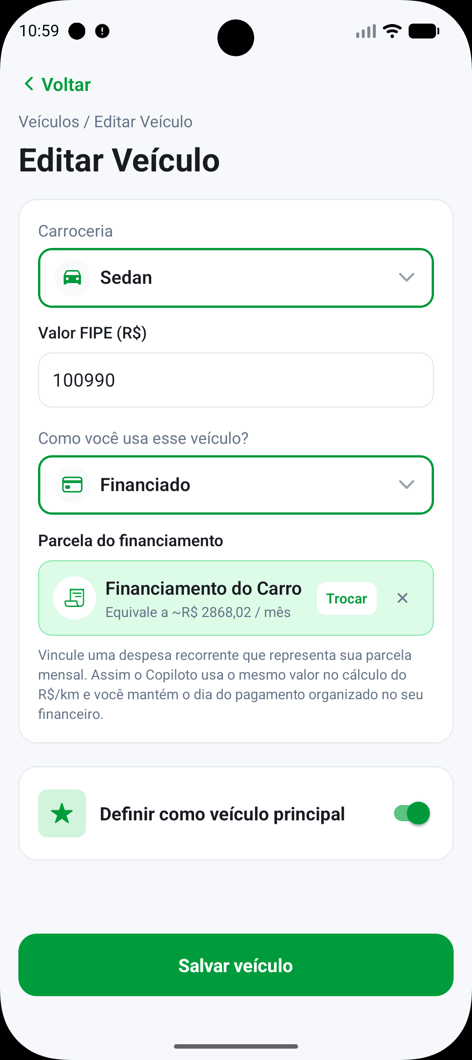Viewport: 472px width, 1060px height.
Task: Tap the Definir como veículo principal label
Action: coord(222,814)
